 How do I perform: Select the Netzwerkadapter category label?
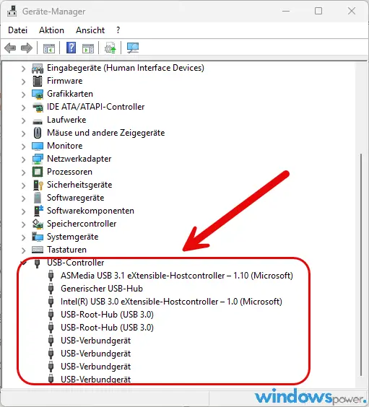79,159
